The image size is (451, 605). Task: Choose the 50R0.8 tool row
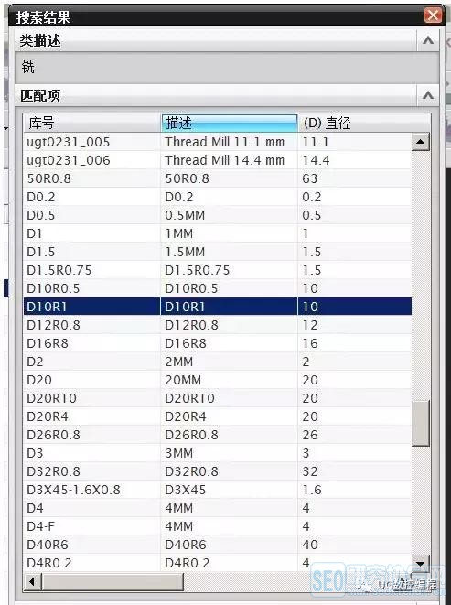218,178
